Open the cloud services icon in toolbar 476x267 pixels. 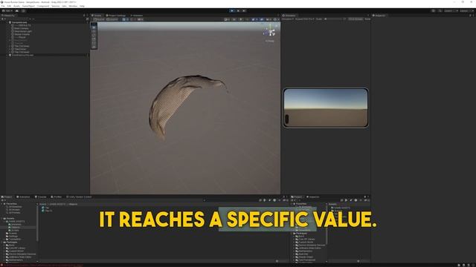tap(17, 11)
